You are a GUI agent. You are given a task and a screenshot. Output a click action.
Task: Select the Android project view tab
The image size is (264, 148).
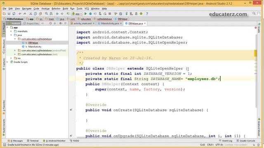14,23
